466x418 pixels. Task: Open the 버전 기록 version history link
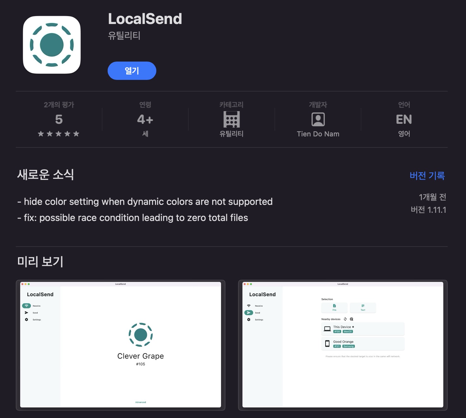pos(427,176)
